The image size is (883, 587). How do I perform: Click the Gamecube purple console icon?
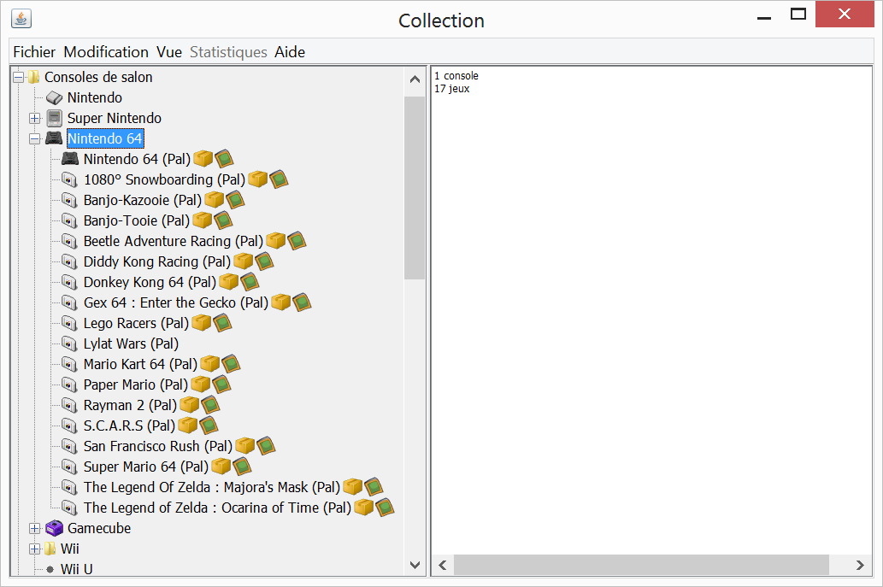[x=55, y=528]
